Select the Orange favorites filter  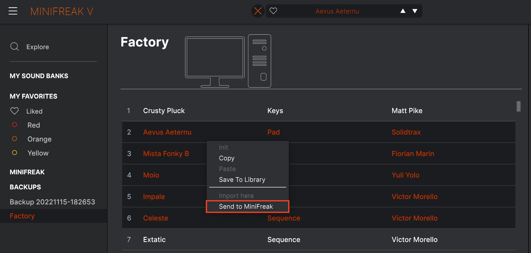click(39, 139)
